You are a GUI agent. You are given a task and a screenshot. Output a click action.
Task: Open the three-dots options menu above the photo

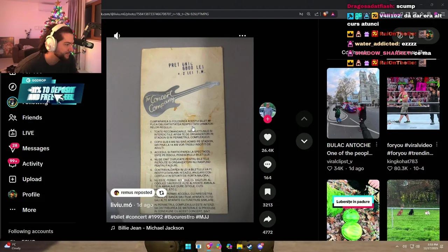point(242,36)
